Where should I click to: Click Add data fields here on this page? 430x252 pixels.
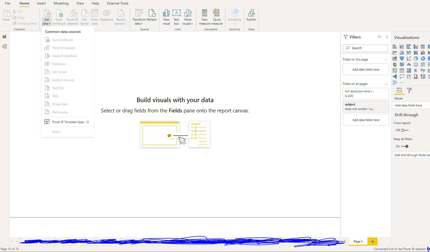point(366,70)
